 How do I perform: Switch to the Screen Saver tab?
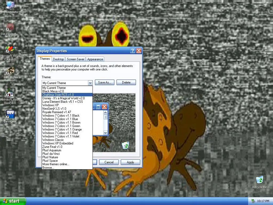(75, 59)
